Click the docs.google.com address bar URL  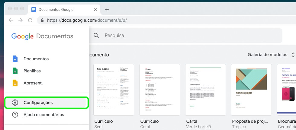(x=87, y=20)
